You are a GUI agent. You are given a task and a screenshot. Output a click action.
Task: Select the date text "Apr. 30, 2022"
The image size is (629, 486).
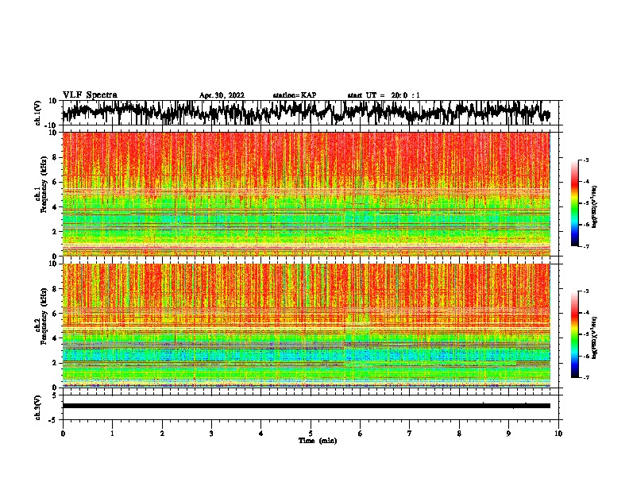(222, 95)
